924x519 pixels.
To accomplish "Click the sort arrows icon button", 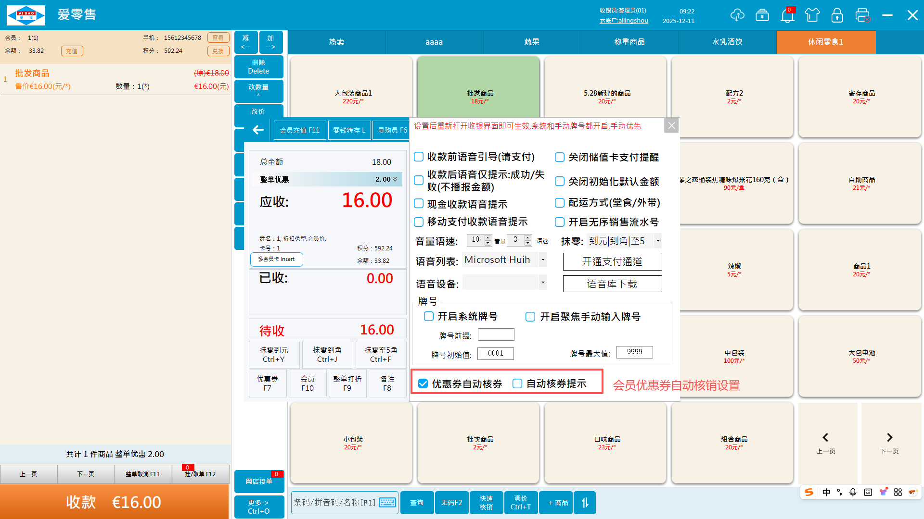I will (585, 503).
